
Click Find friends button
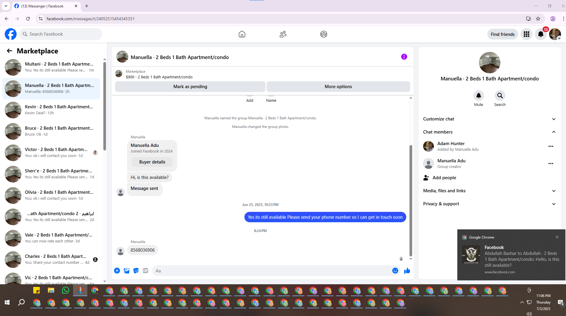click(502, 34)
